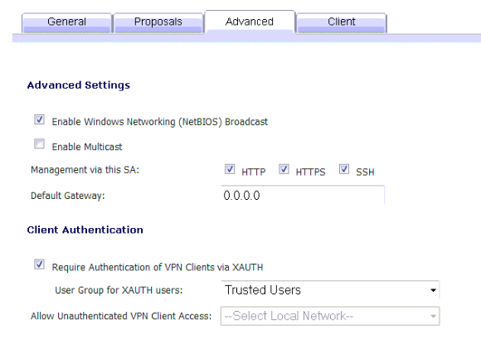Go to the Client tab
This screenshot has height=364, width=481.
(x=341, y=22)
